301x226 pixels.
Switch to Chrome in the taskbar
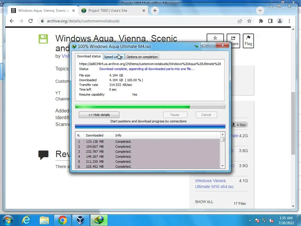pyautogui.click(x=63, y=220)
